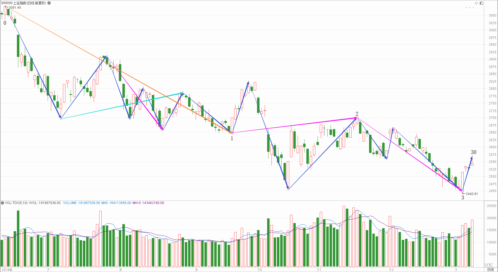The width and height of the screenshot is (498, 272).
Task: Click the VOLUME: 191887936.00 value
Action: click(82, 203)
